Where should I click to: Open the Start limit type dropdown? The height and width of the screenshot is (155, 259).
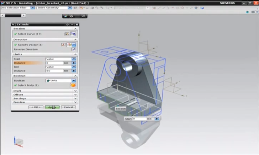click(x=74, y=59)
